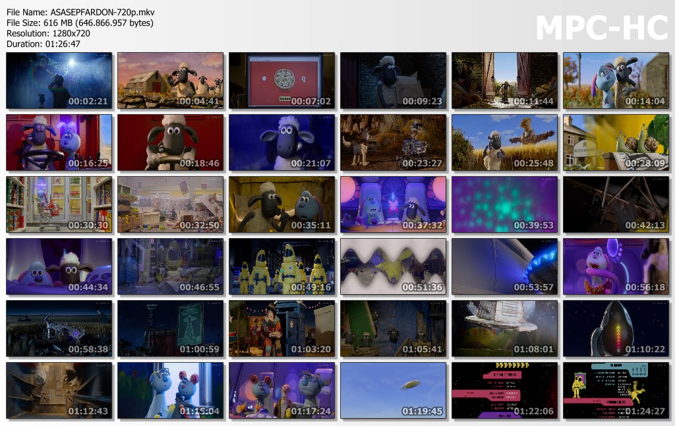Open the wavy transition frame at 00:51:36
Screen dimensions: 675x426
(x=394, y=266)
